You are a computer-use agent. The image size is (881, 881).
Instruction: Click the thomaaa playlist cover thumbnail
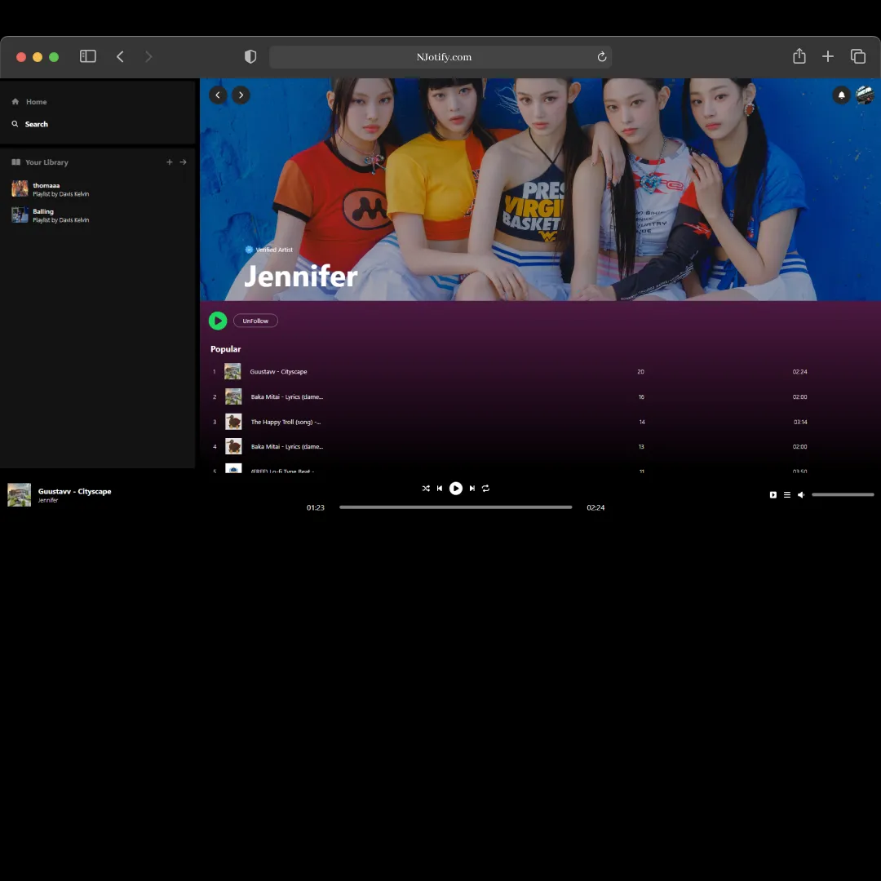(20, 188)
